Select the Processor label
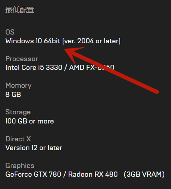The height and width of the screenshot is (189, 171). [x=22, y=59]
